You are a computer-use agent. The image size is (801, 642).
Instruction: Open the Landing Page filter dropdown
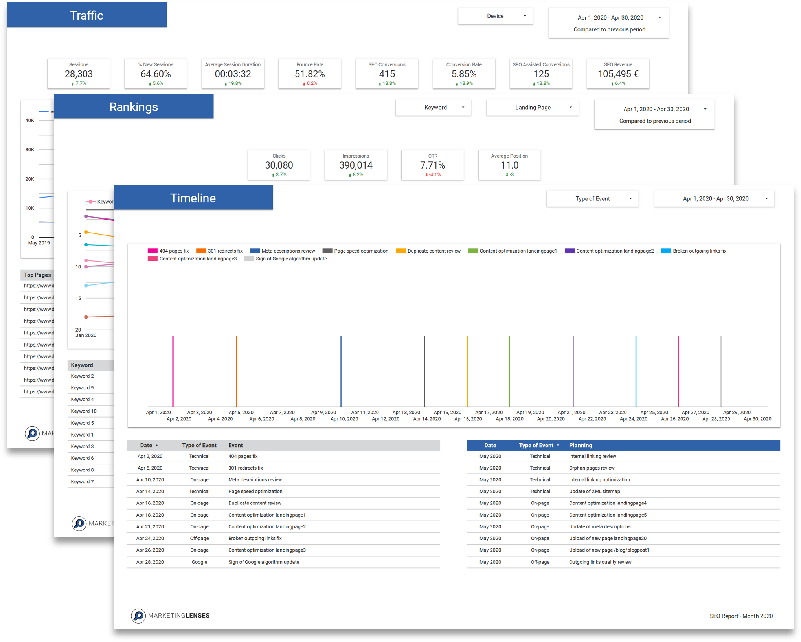533,108
